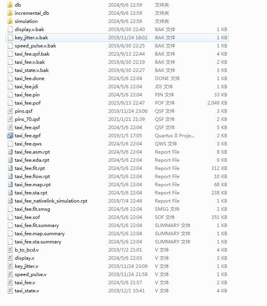Viewport: 267px width, 306px height.
Task: Click the taxi_fee.qsf file icon
Action: click(x=10, y=127)
